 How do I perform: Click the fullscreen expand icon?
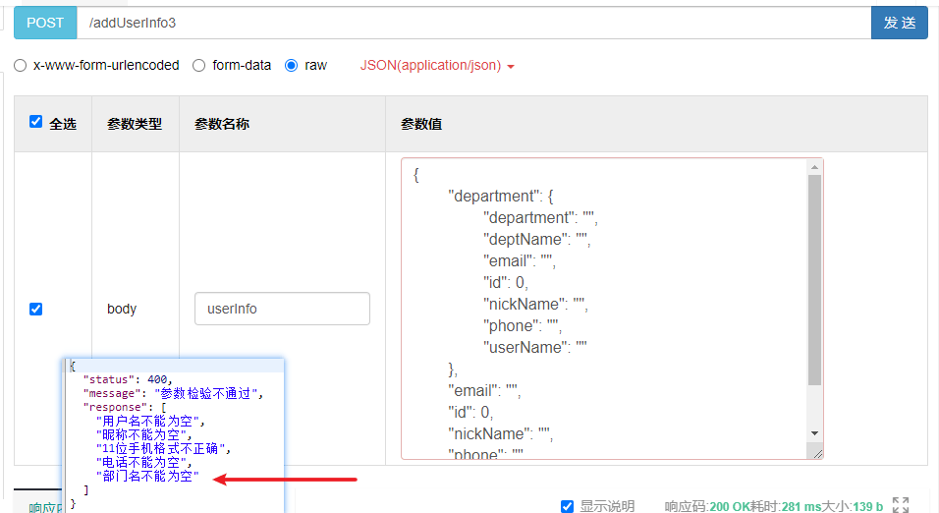point(900,505)
